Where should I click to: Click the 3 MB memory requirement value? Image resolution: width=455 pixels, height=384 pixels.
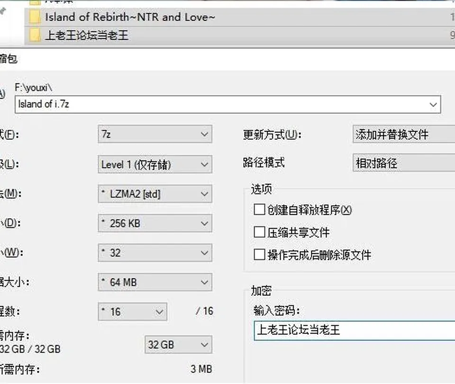[201, 369]
